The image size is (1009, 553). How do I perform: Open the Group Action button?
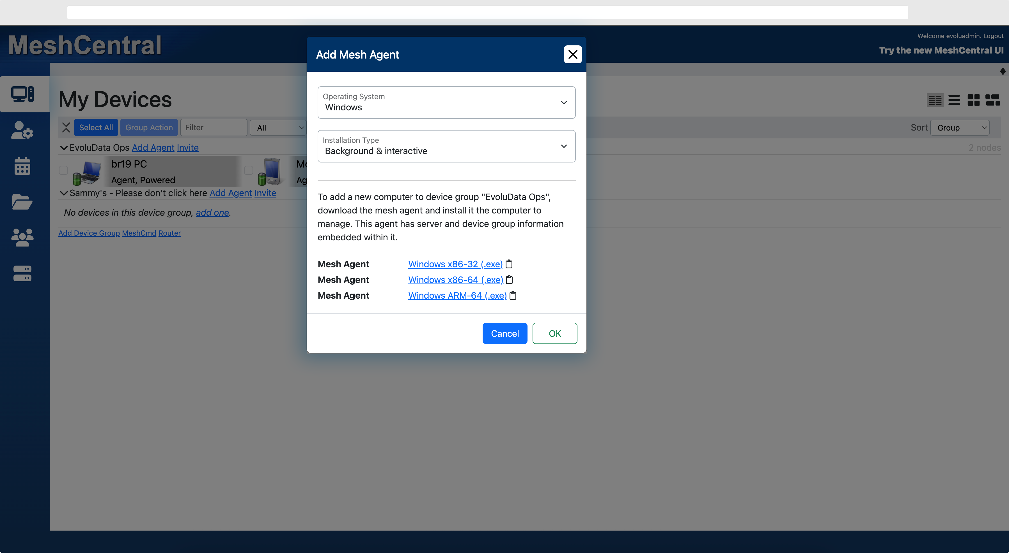pyautogui.click(x=149, y=127)
